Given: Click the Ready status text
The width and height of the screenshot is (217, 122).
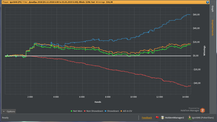Looking at the screenshot, I should pos(5,118).
